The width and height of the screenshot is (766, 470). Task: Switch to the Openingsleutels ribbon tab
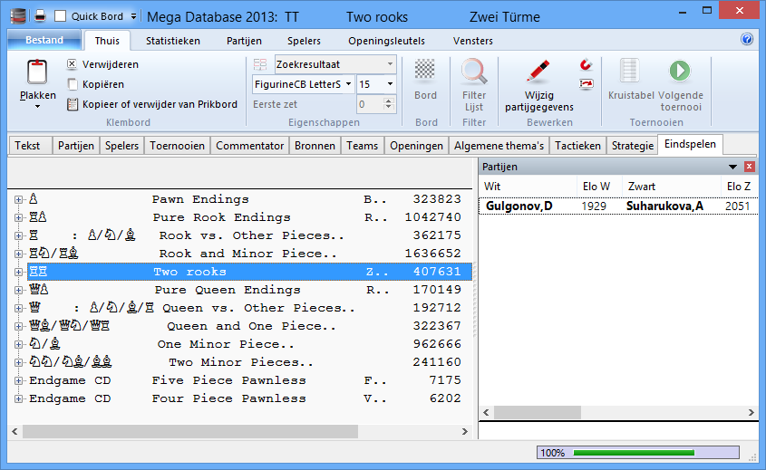tap(386, 41)
